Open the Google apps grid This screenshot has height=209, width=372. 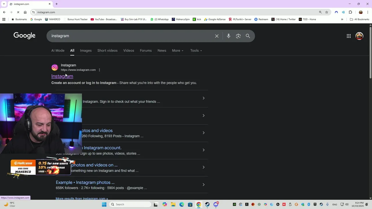click(x=349, y=36)
